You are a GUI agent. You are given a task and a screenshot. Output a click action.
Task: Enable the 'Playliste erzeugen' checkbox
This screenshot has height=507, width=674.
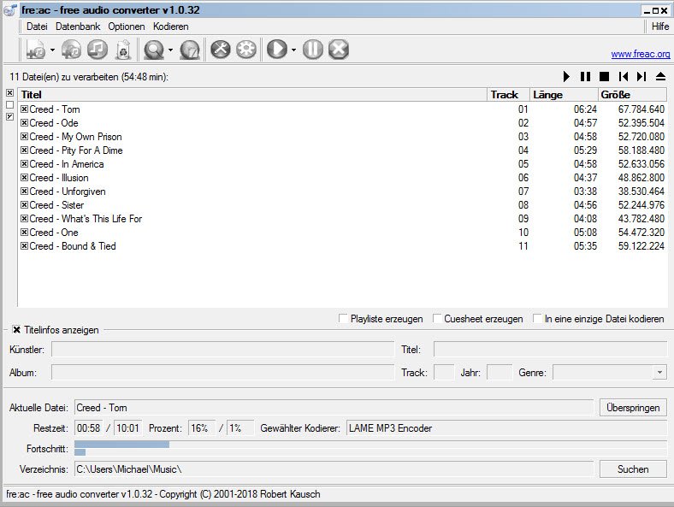pyautogui.click(x=344, y=319)
